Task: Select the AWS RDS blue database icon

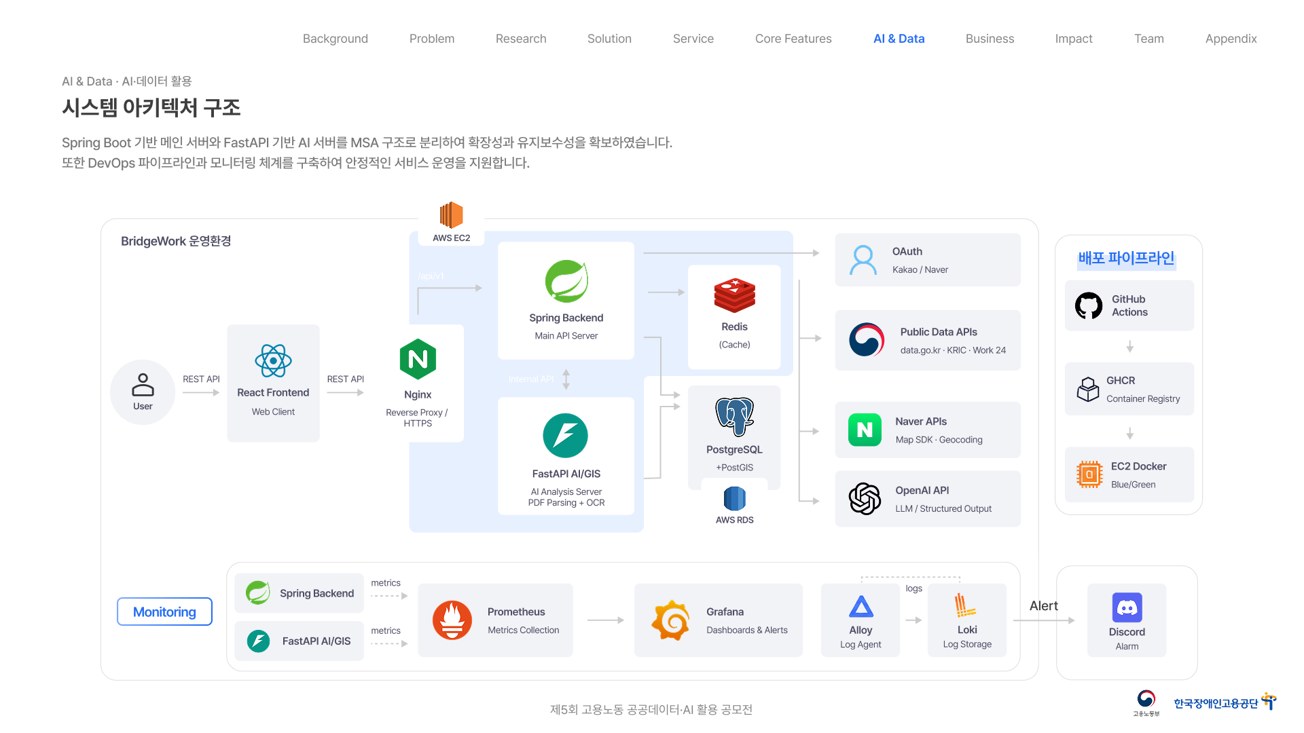Action: [734, 498]
